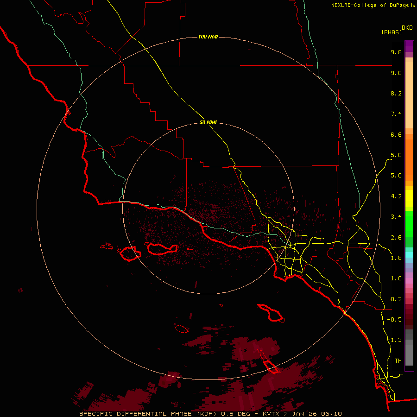Select the -0.5 scale value
Image resolution: width=417 pixels, height=417 pixels.
pos(394,320)
